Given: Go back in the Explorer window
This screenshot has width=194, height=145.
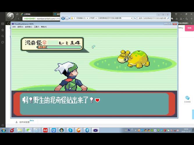Looking at the screenshot, I should pos(63,18).
